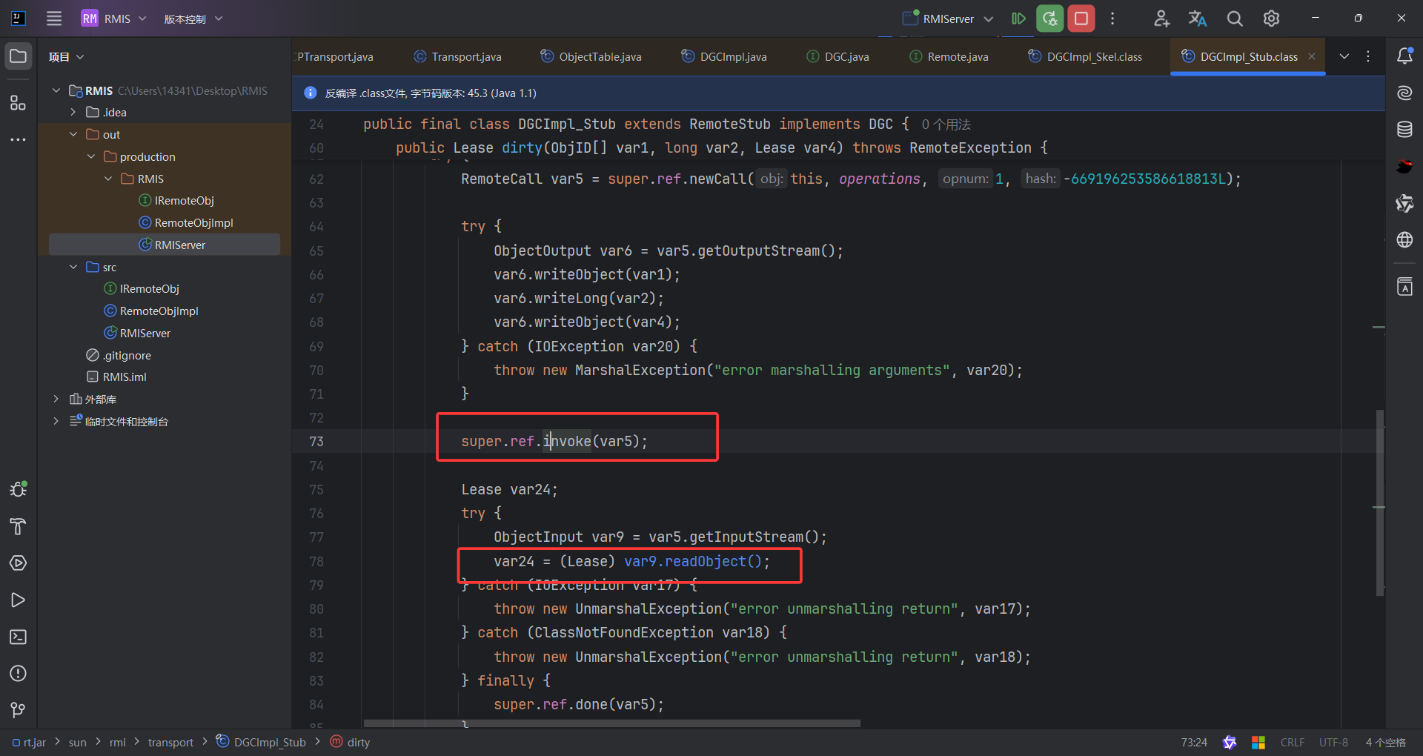Collapse the production folder
The height and width of the screenshot is (756, 1423).
click(x=91, y=156)
